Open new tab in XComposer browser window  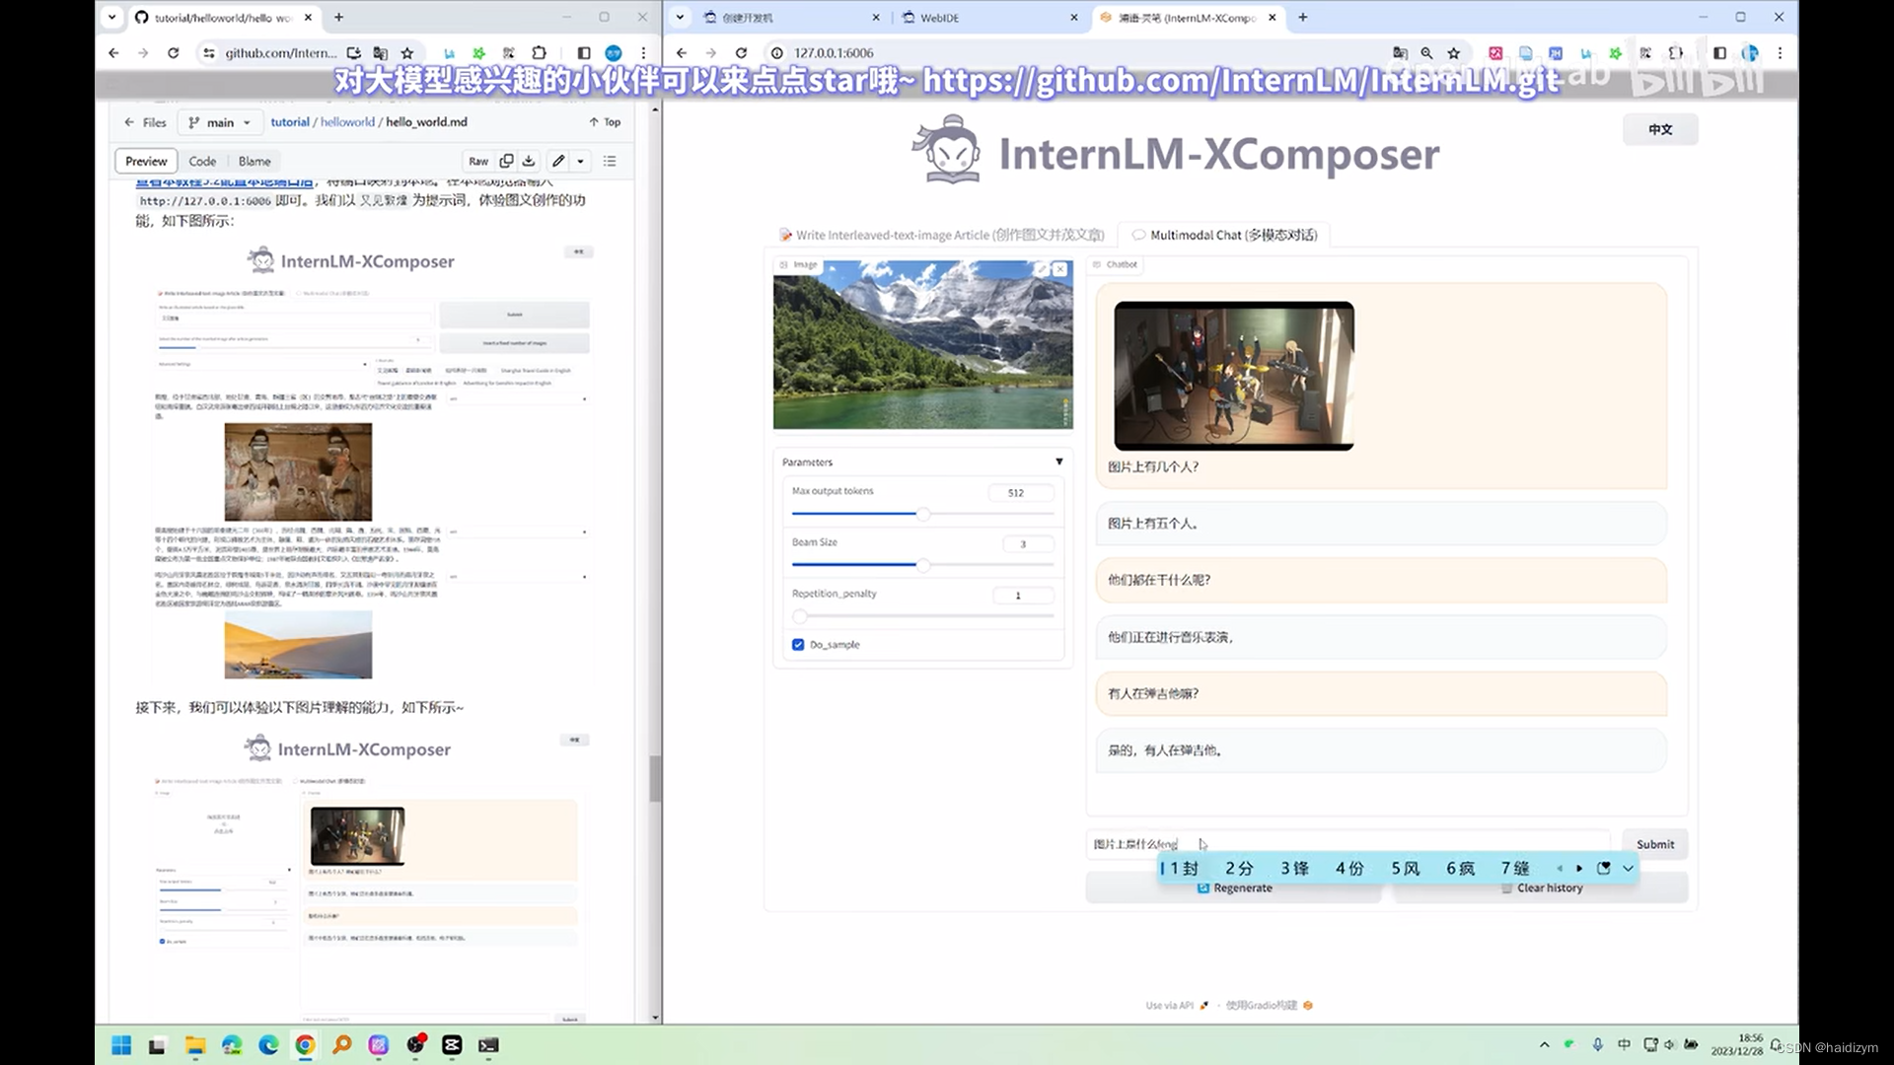[x=1303, y=17]
